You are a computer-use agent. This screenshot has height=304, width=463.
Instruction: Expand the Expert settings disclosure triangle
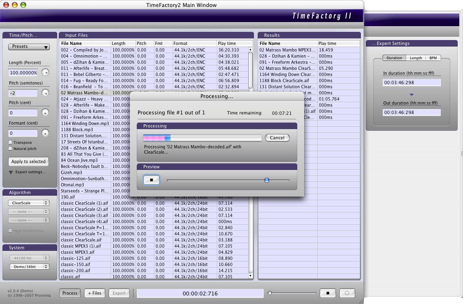point(11,172)
